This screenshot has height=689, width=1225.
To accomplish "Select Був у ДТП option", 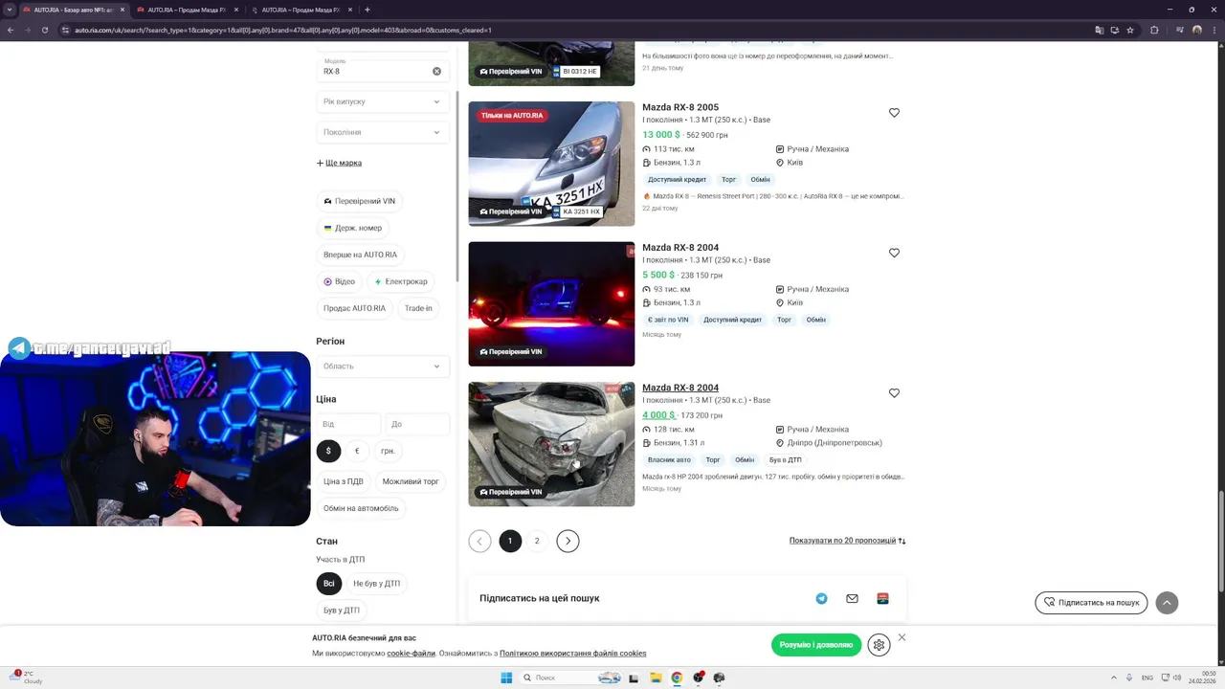I will pos(342,610).
